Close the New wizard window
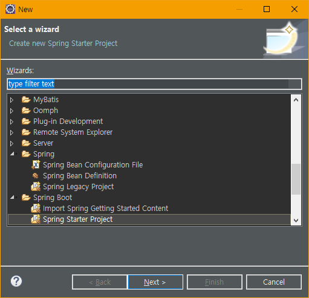This screenshot has width=309, height=298. pos(294,9)
